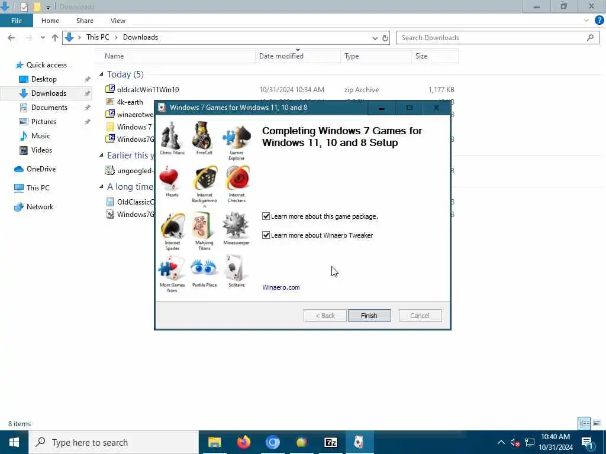Open recent locations dropdown arrow
This screenshot has height=454, width=606.
click(43, 37)
